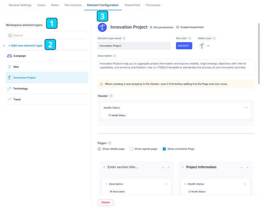Click the selected signpost icon preview
Image resolution: width=268 pixels, height=212 pixels.
202,46
